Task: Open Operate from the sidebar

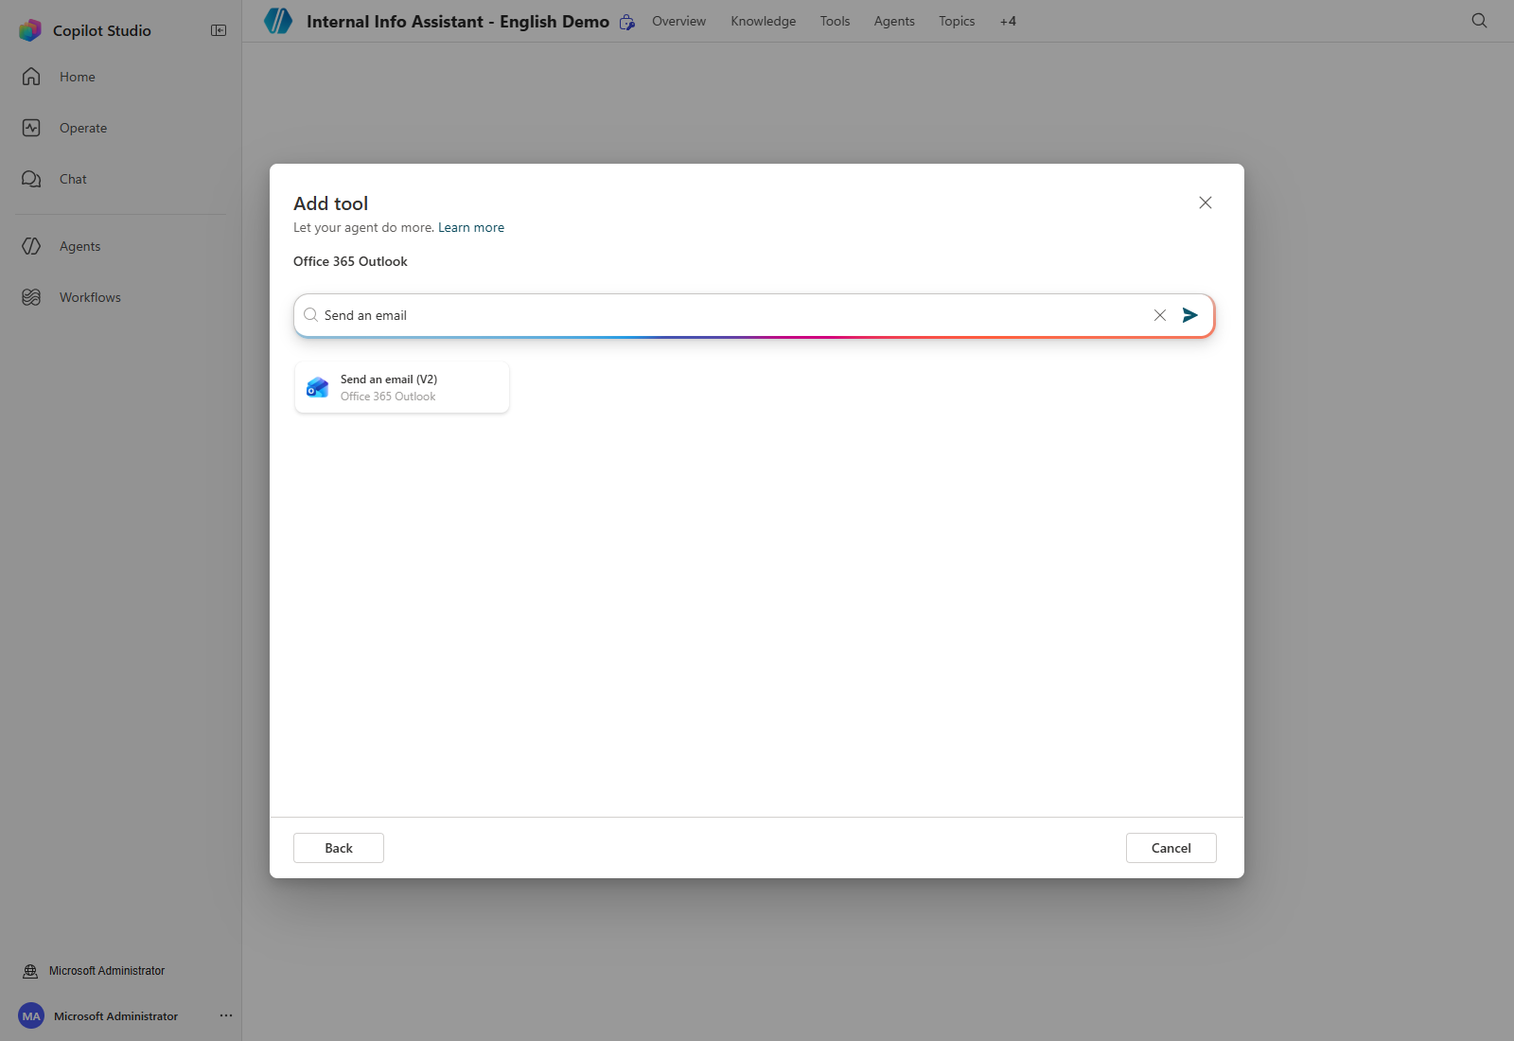Action: (x=121, y=128)
